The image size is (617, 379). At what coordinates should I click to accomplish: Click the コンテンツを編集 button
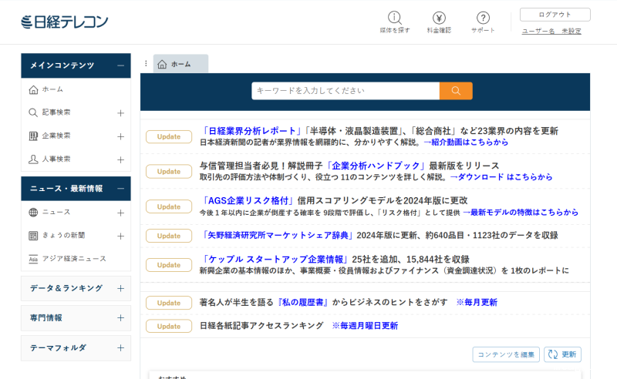click(505, 354)
